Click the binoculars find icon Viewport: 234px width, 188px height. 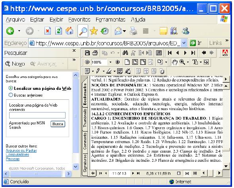[x=125, y=53]
